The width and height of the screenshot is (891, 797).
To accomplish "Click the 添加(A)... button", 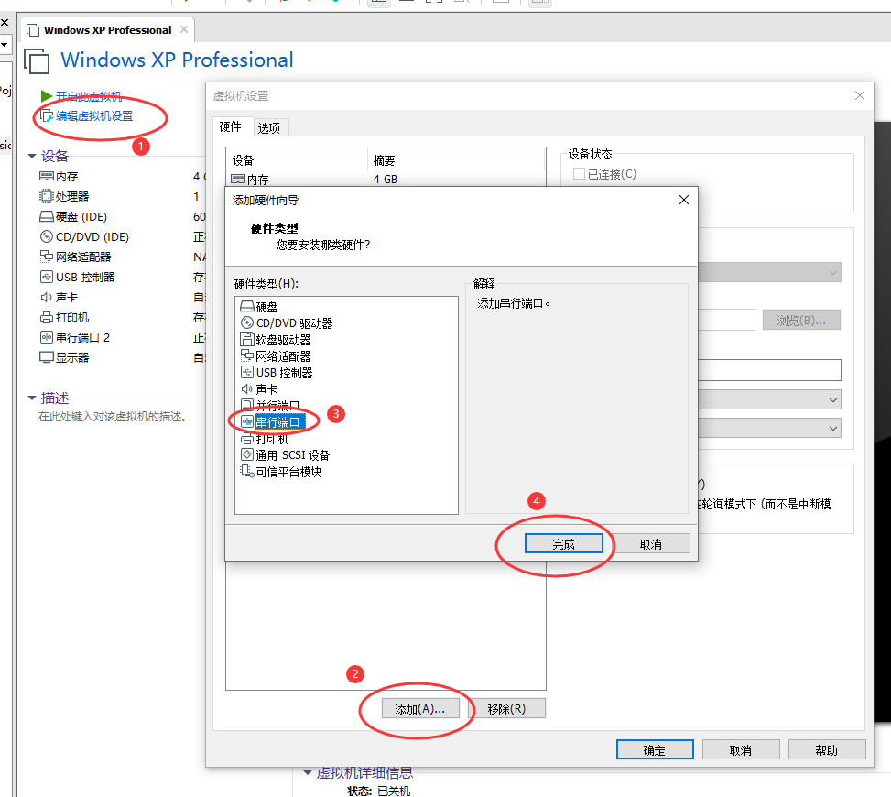I will click(x=420, y=709).
